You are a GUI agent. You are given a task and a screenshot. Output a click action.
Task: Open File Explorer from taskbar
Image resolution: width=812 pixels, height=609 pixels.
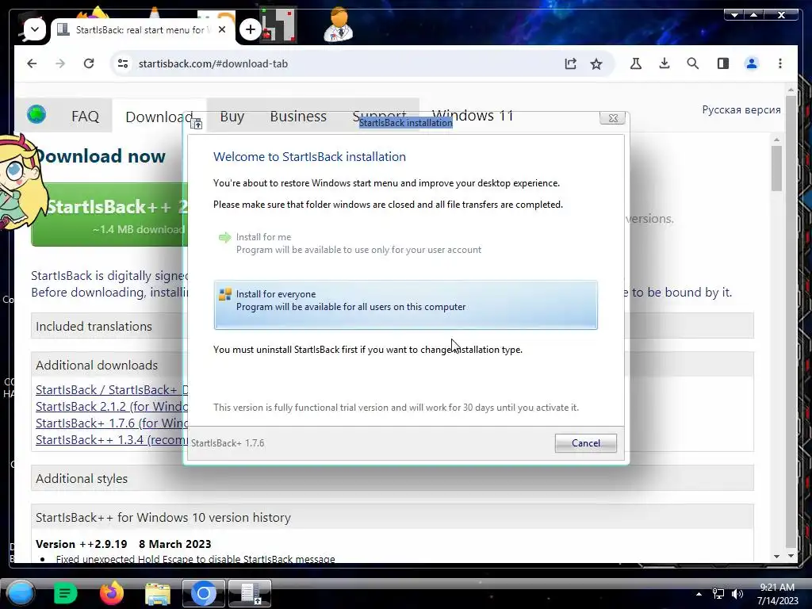tap(158, 594)
